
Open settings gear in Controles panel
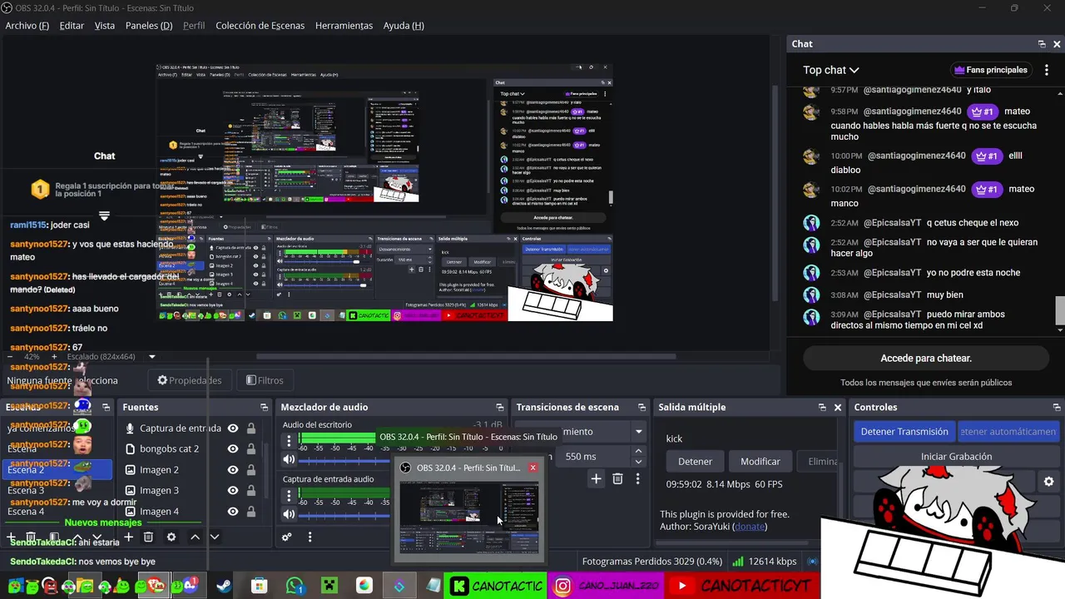pyautogui.click(x=1048, y=482)
